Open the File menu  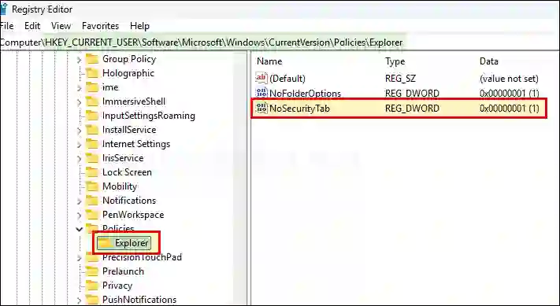[x=6, y=26]
